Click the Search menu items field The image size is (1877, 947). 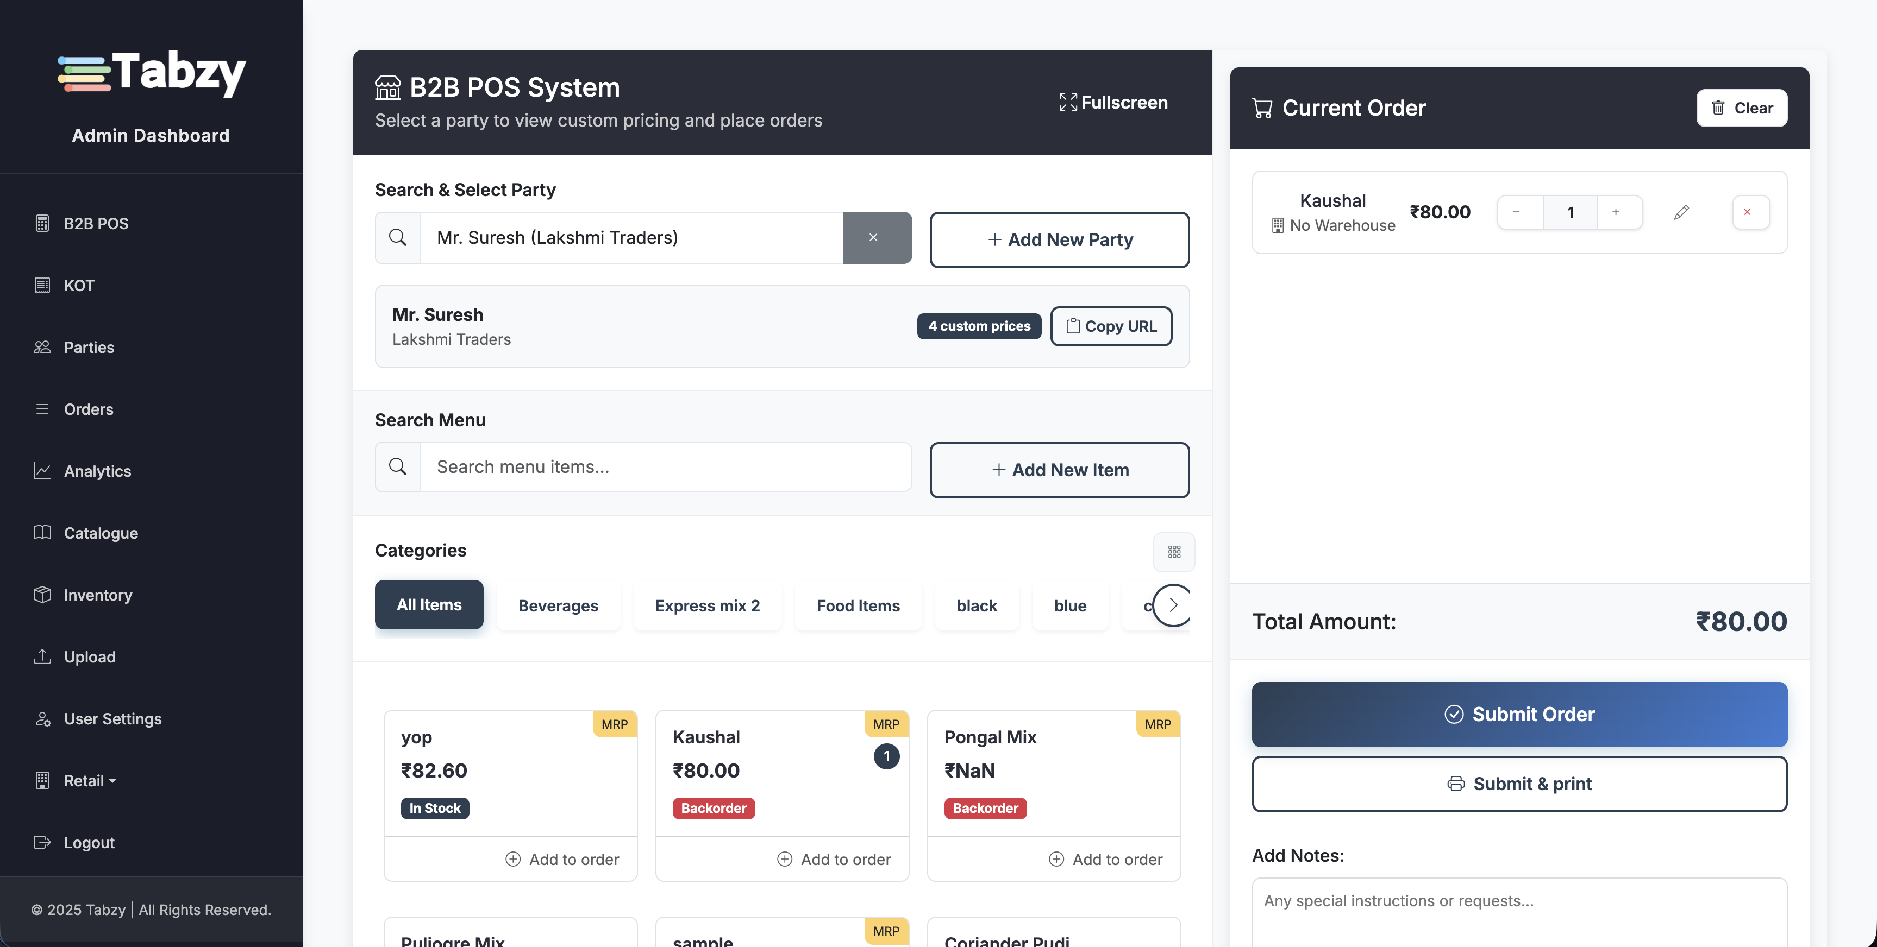(x=665, y=468)
